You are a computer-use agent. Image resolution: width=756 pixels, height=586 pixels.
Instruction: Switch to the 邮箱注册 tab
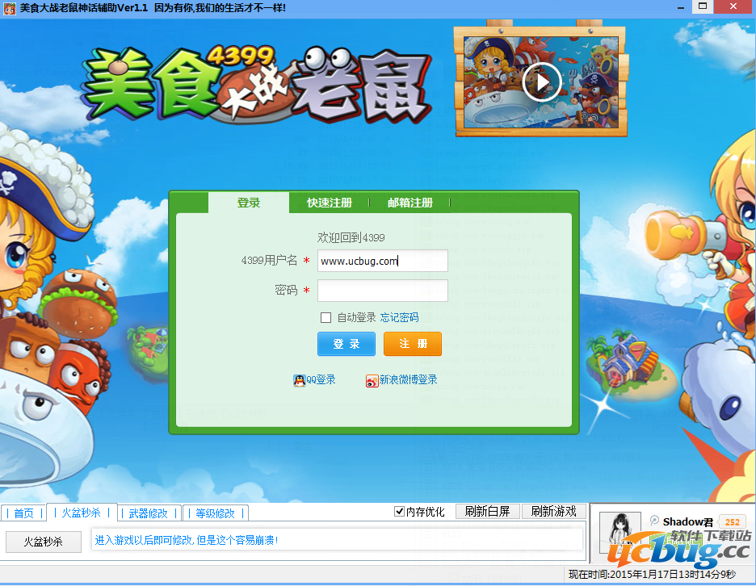click(x=410, y=203)
